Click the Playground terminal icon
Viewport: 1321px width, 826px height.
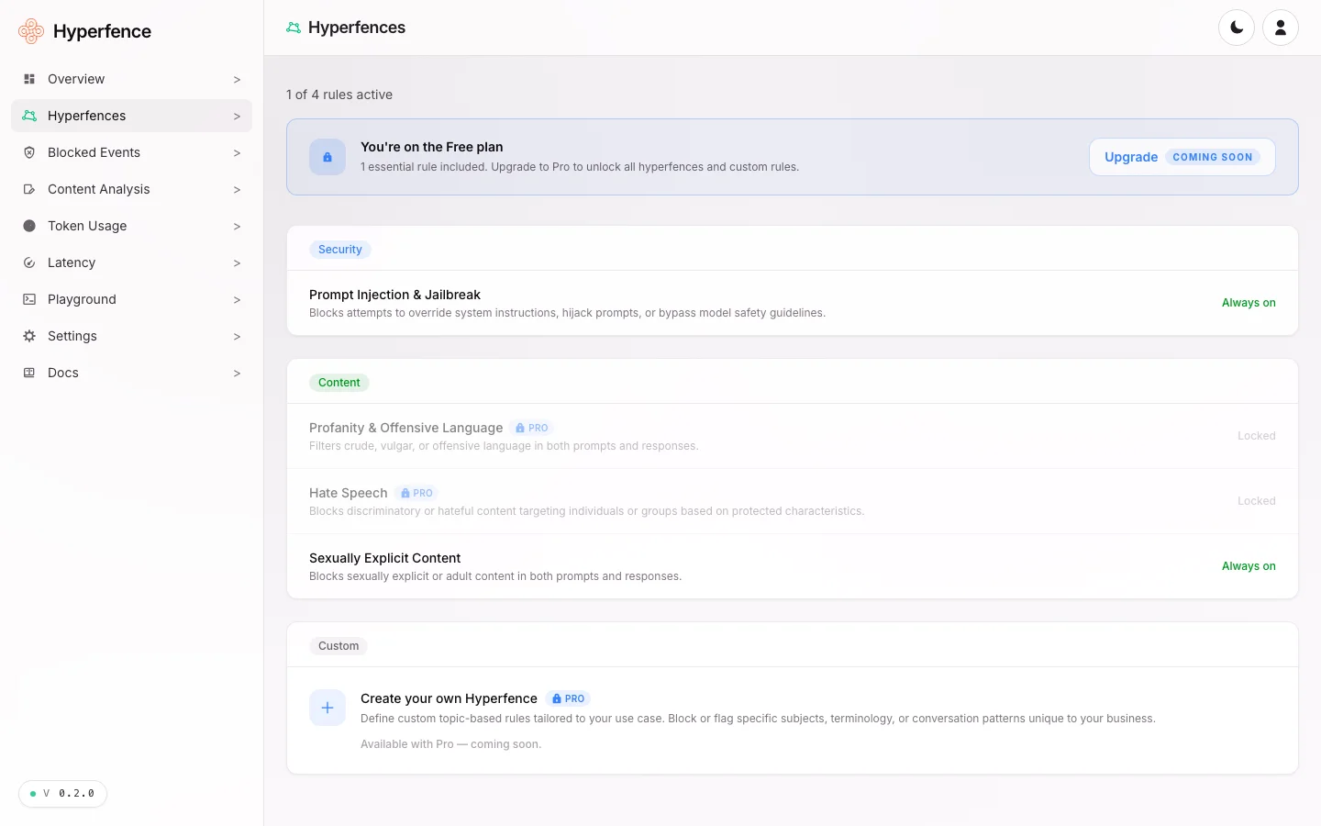coord(29,299)
